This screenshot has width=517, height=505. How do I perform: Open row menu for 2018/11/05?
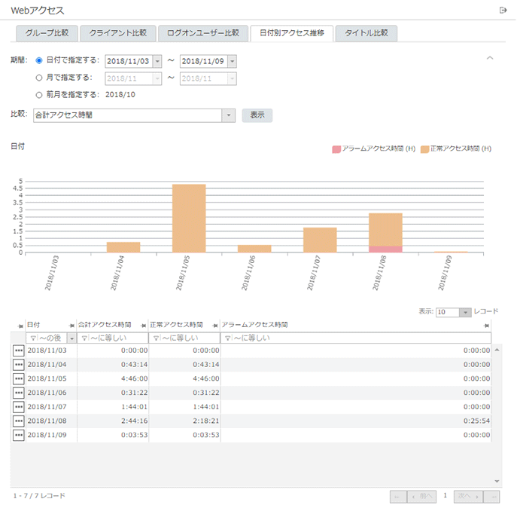click(x=18, y=378)
